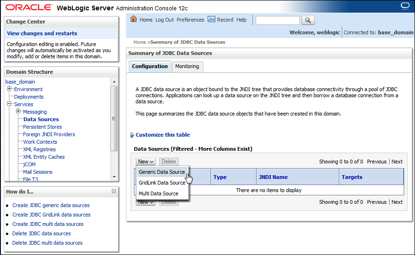The width and height of the screenshot is (415, 255).
Task: Open base_domain in Domain Structure
Action: click(x=20, y=82)
